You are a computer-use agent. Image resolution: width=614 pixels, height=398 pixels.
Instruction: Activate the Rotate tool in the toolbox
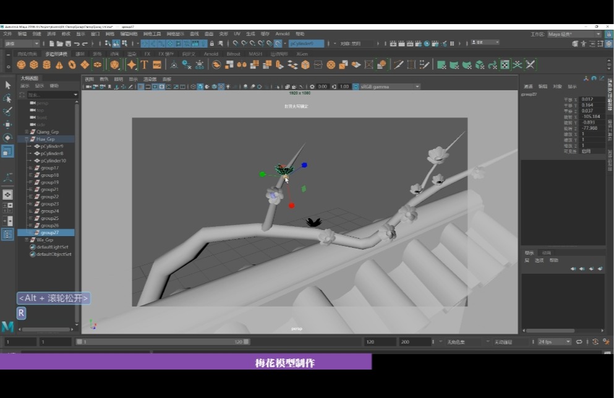click(x=7, y=137)
